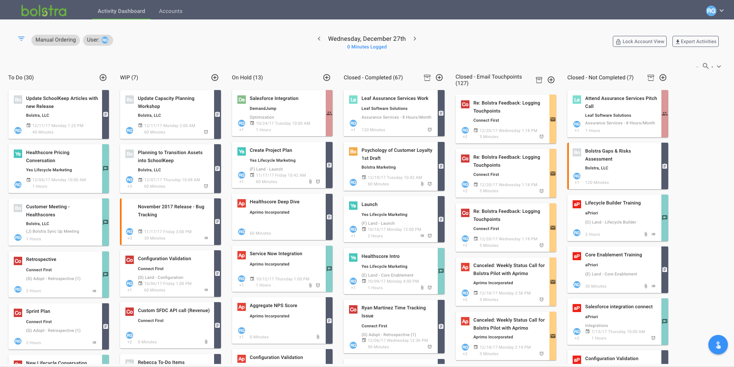Add activity to Closed - Not Completed

pyautogui.click(x=663, y=77)
